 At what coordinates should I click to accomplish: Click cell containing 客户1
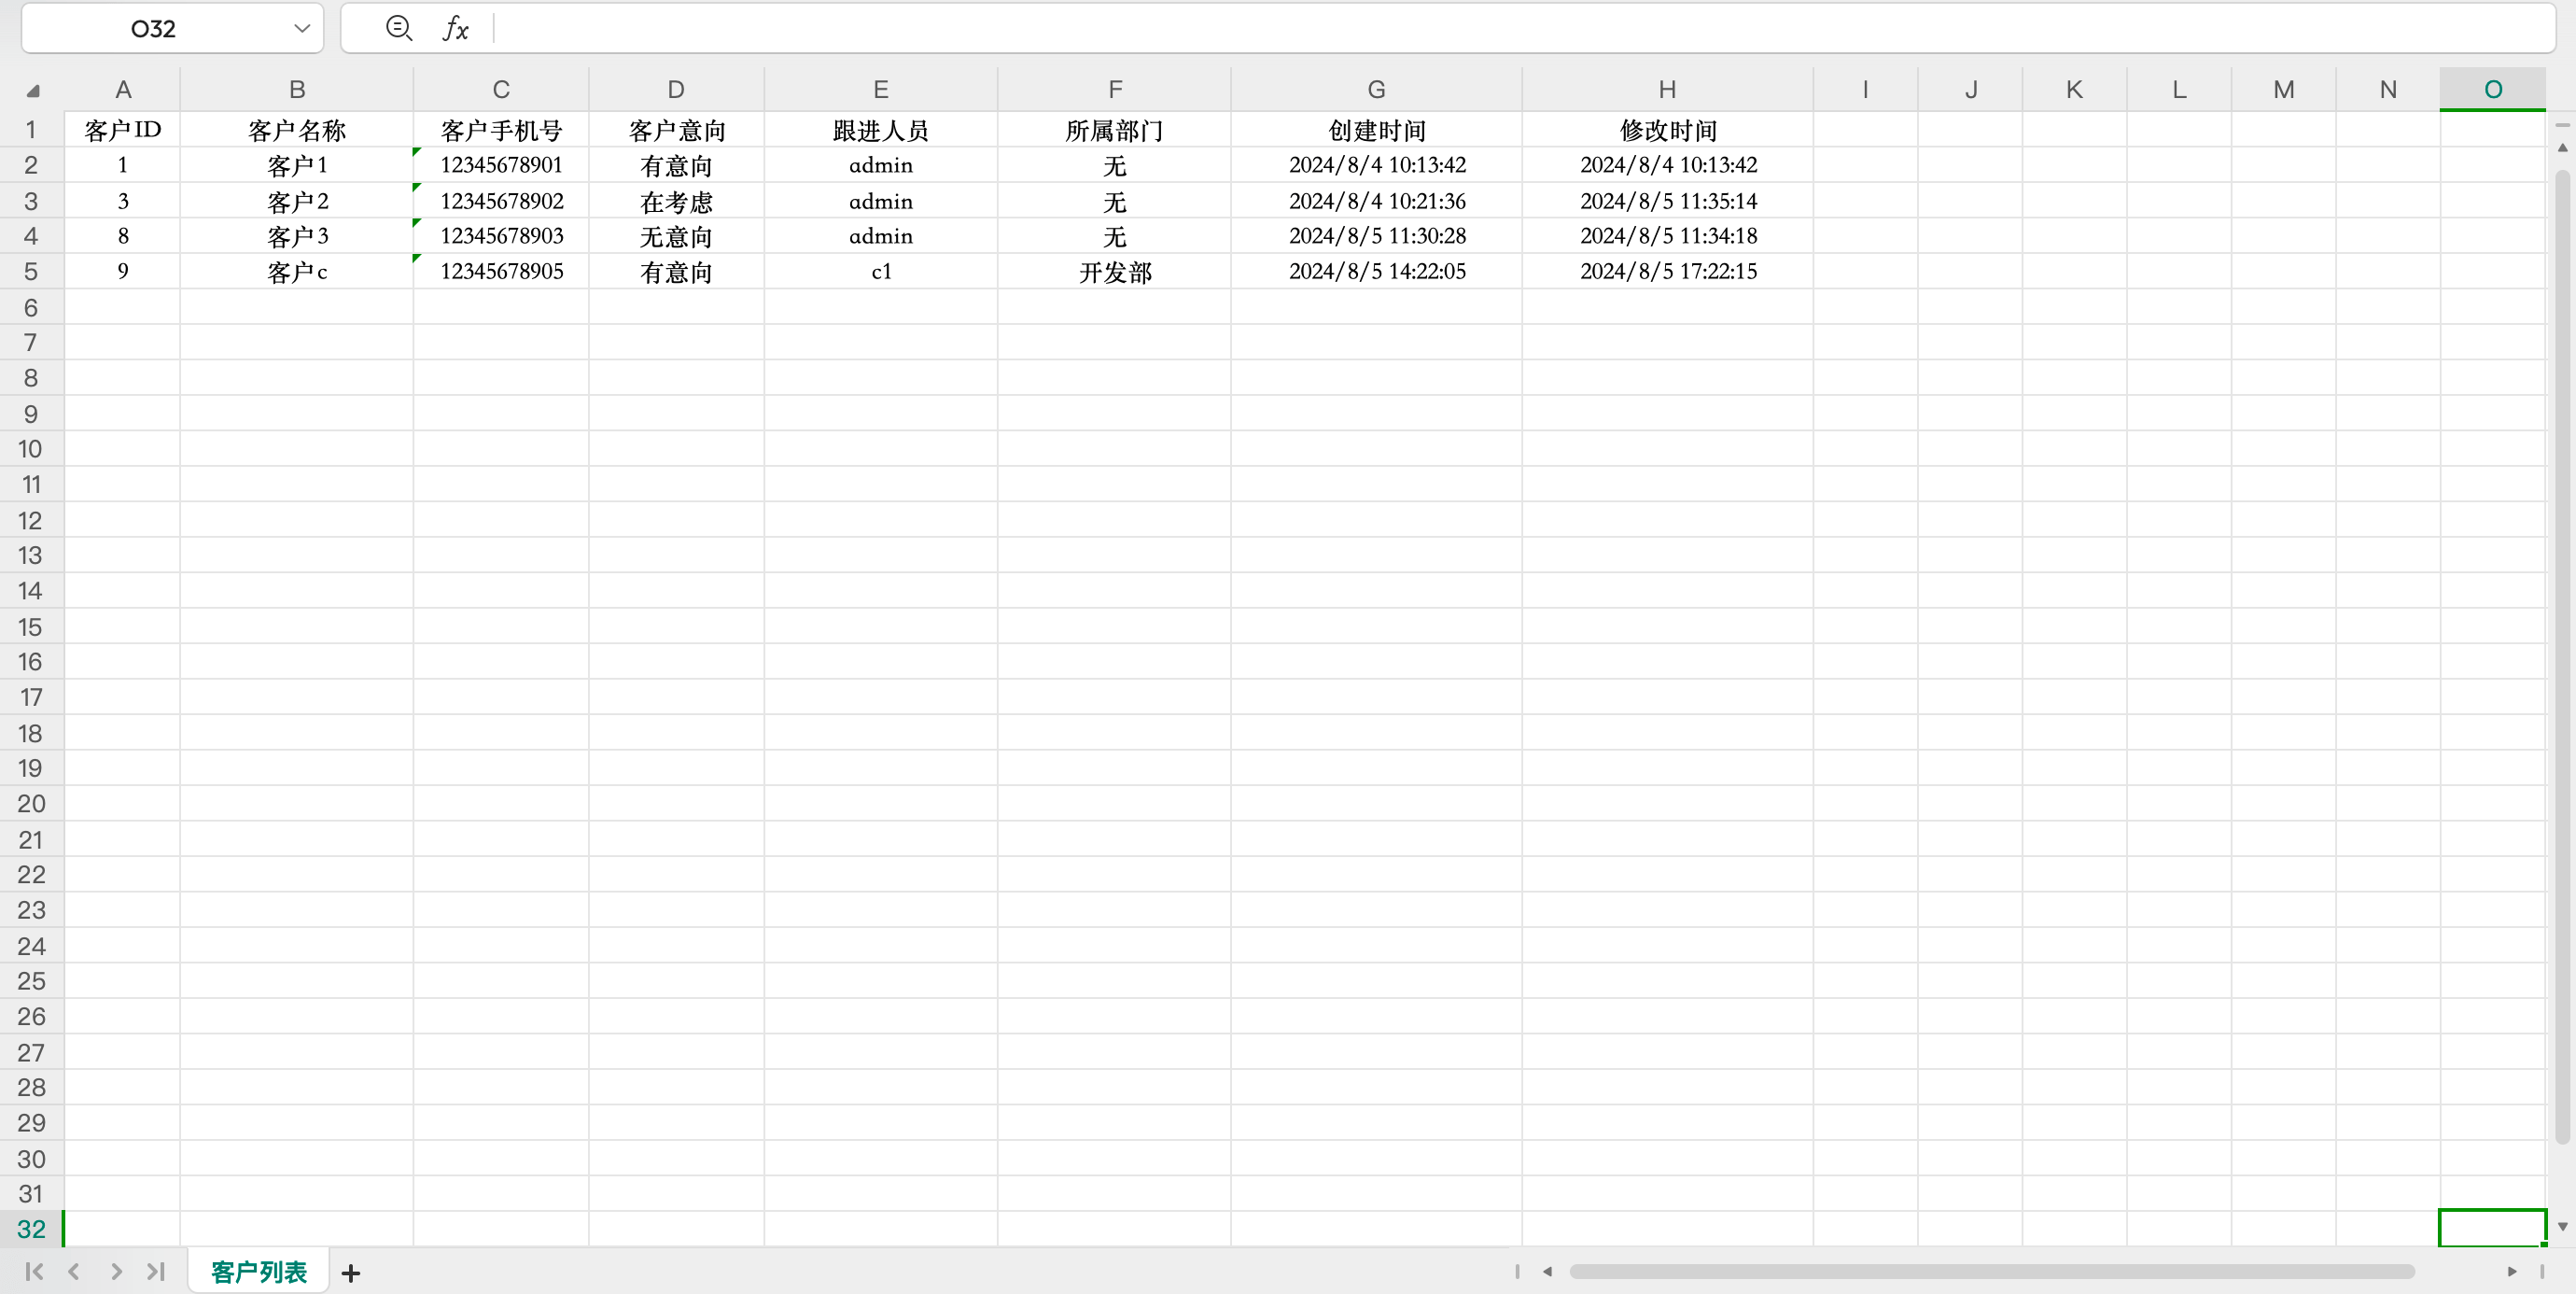tap(297, 165)
